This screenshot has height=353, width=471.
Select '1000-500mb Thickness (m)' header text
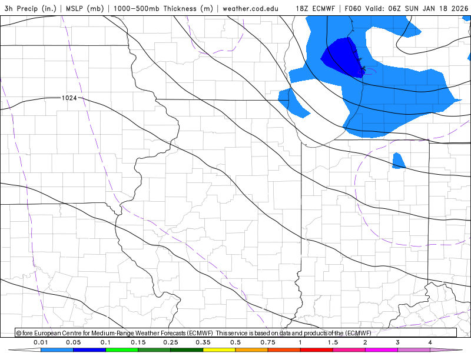tap(163, 8)
